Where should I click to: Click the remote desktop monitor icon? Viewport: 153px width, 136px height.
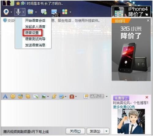(x=54, y=12)
